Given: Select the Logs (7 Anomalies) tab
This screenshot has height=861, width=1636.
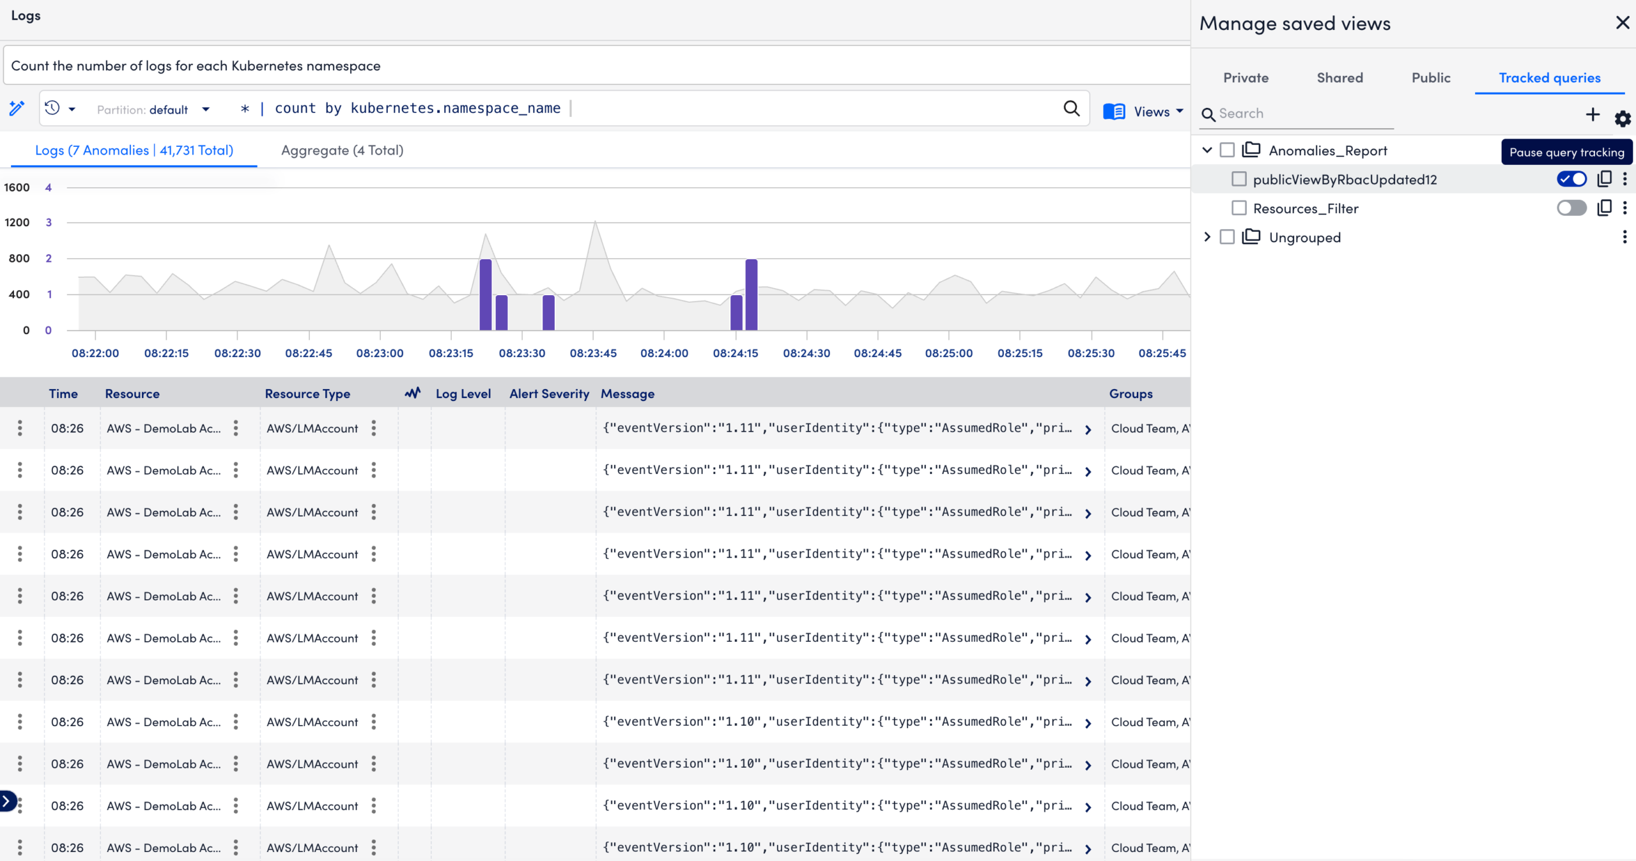Looking at the screenshot, I should (134, 150).
